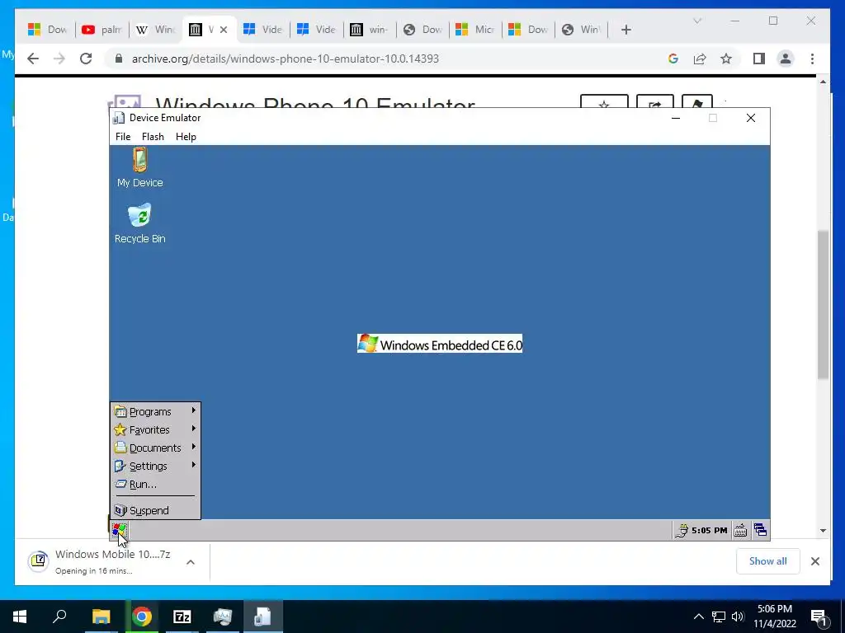Select the Recycle Bin icon in emulator
This screenshot has height=633, width=845.
pos(139,223)
